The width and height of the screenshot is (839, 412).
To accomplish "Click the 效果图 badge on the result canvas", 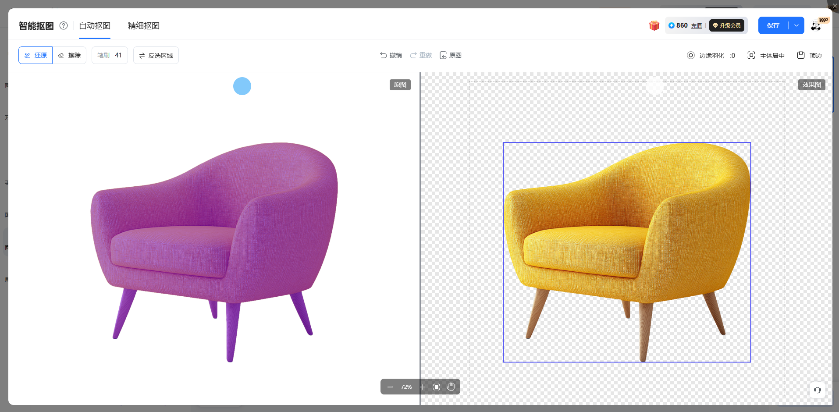I will (812, 85).
